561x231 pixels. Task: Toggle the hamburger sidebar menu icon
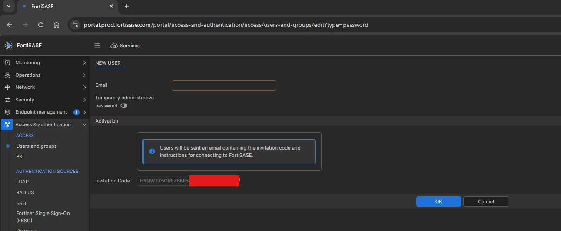(x=97, y=46)
